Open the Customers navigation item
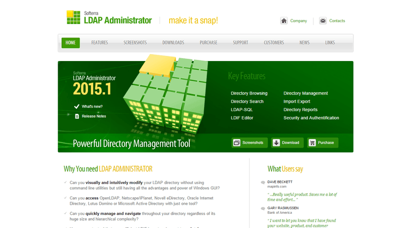This screenshot has width=411, height=228. pyautogui.click(x=273, y=43)
